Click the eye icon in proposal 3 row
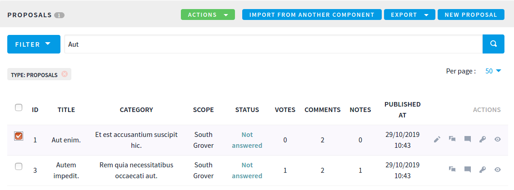Image resolution: width=514 pixels, height=190 pixels. (498, 170)
